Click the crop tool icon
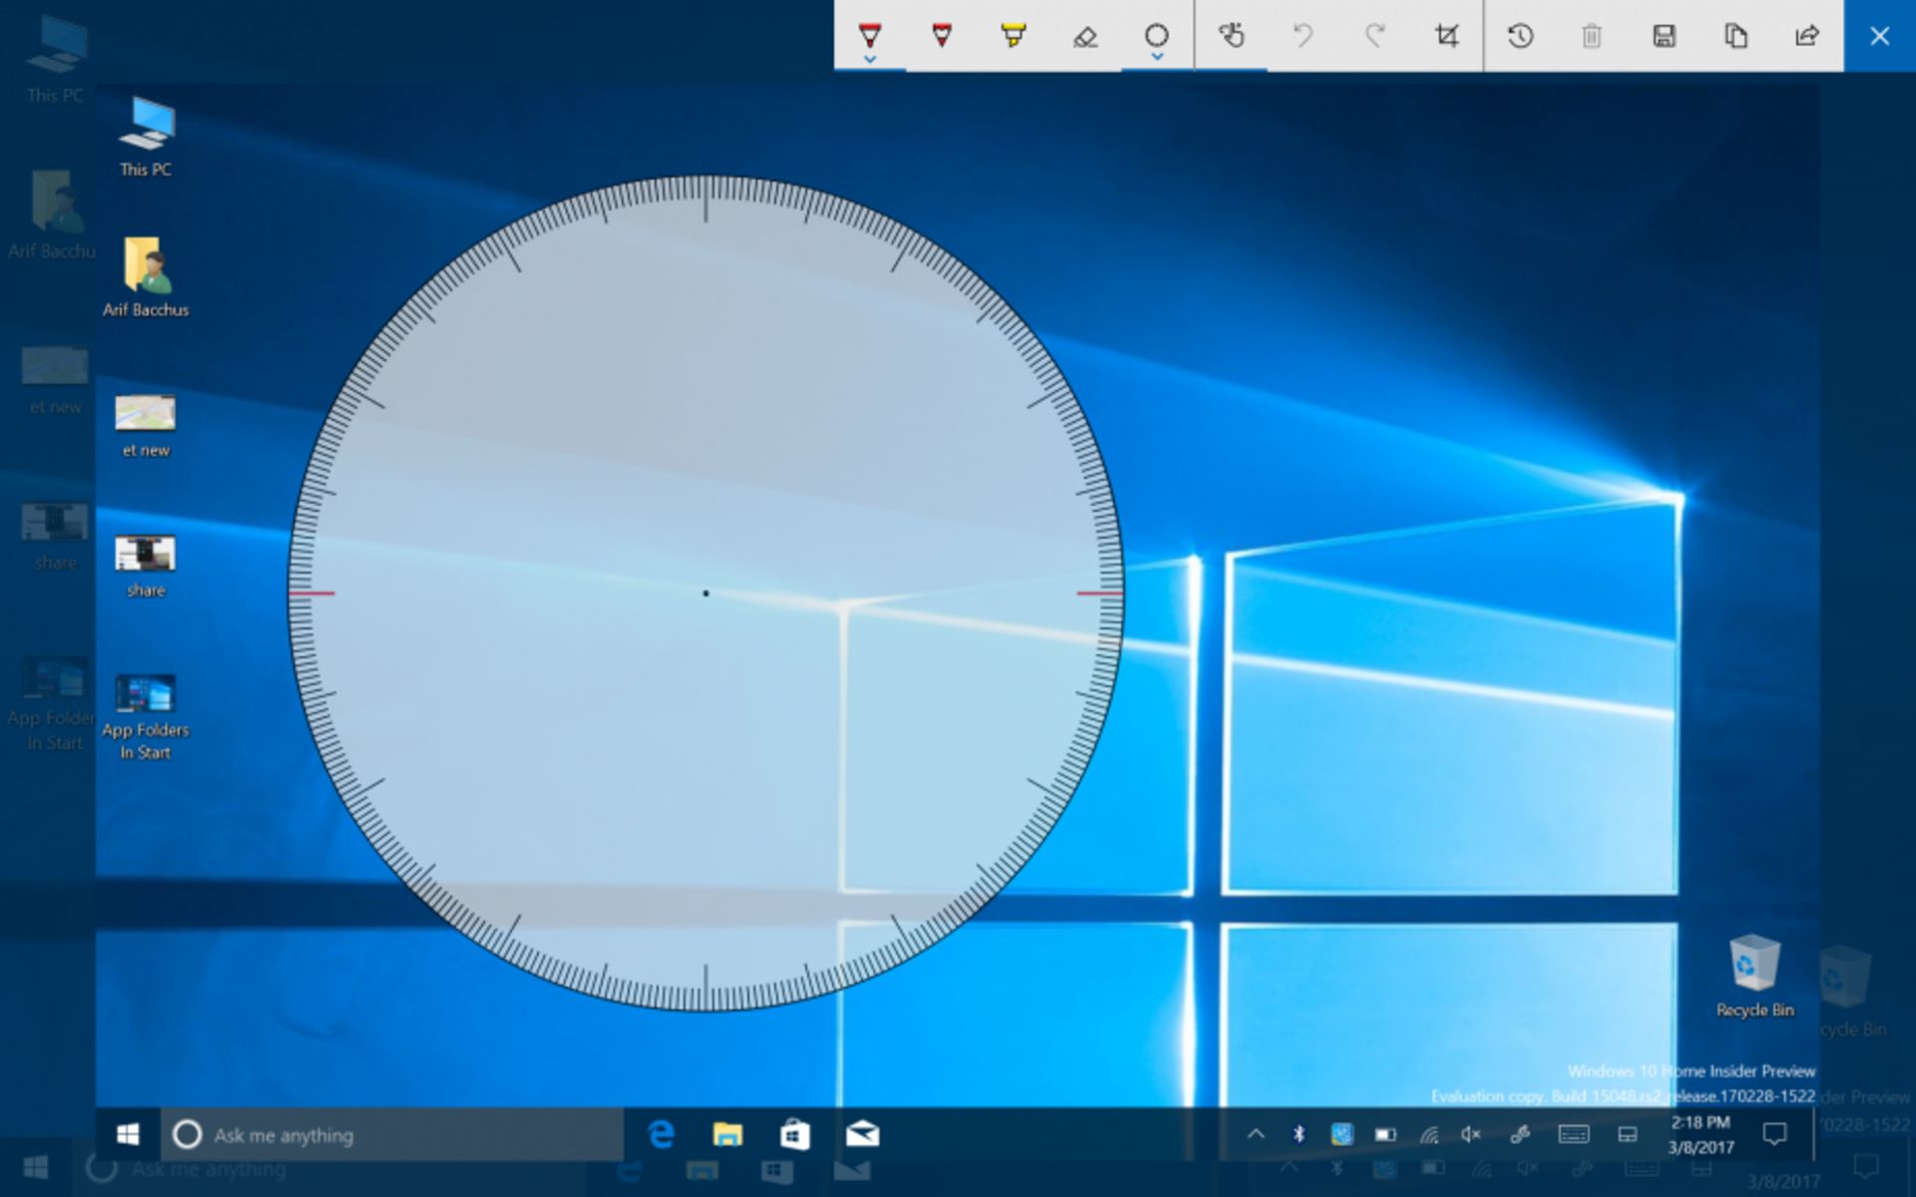Screen dimensions: 1916x1197 click(1446, 37)
